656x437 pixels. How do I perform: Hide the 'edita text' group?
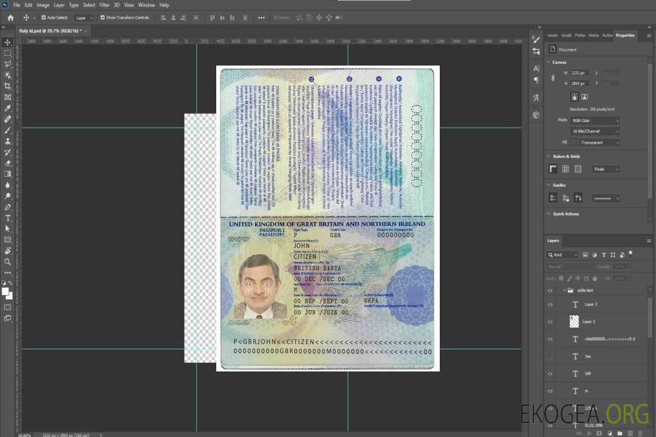(x=550, y=291)
